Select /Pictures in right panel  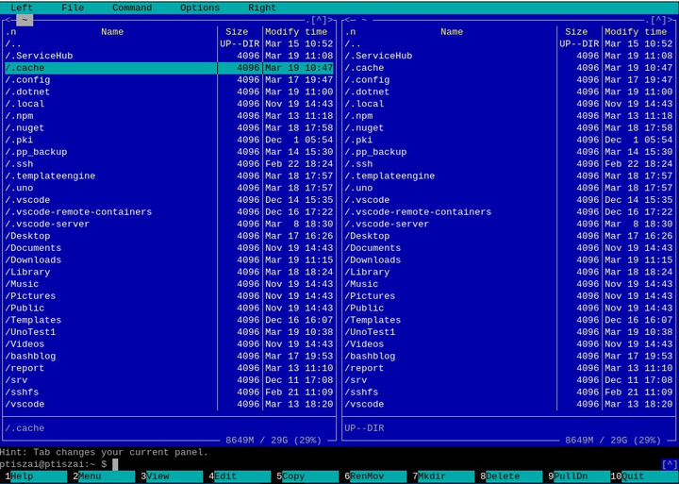click(x=508, y=296)
